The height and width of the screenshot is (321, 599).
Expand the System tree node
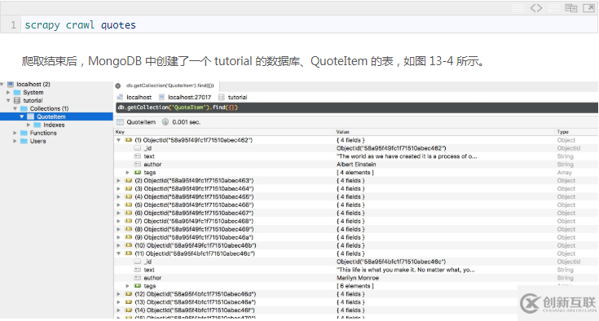click(8, 92)
